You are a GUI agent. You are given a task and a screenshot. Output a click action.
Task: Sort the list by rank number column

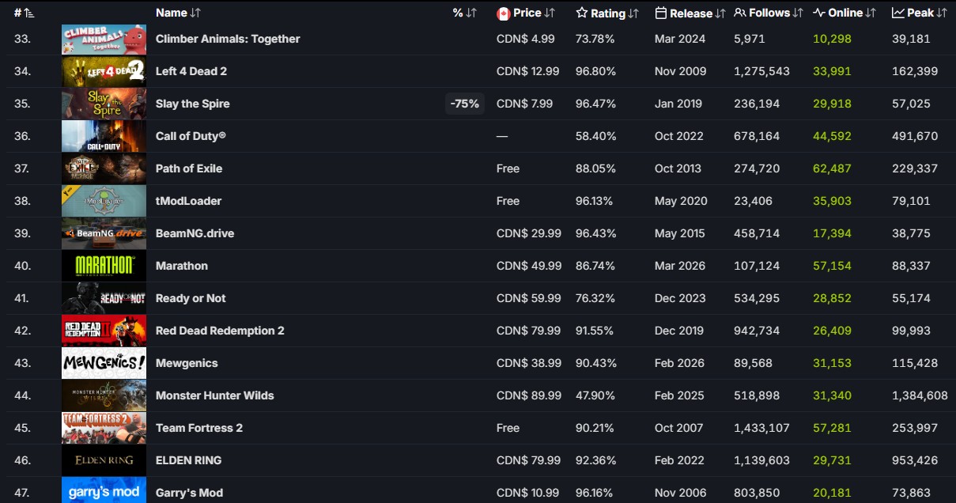[24, 13]
